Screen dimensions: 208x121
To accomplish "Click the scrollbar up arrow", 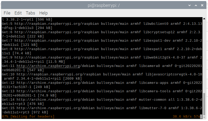I will (204, 18).
